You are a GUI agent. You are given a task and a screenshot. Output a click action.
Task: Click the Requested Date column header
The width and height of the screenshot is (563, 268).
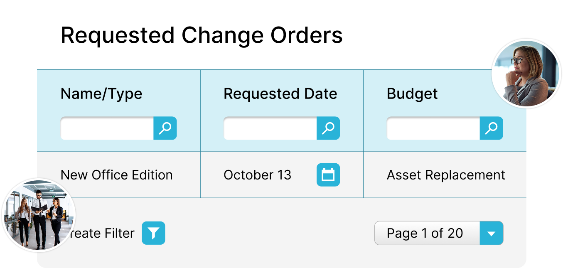tap(280, 94)
